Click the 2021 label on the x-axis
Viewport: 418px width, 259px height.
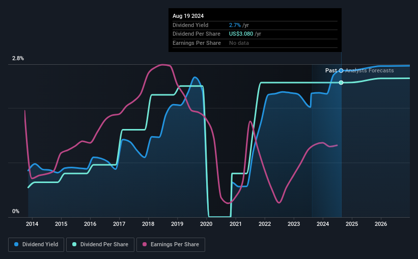[x=236, y=224]
